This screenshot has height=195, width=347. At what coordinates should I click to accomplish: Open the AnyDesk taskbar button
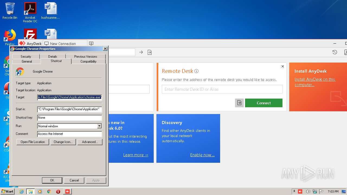[x=68, y=191]
